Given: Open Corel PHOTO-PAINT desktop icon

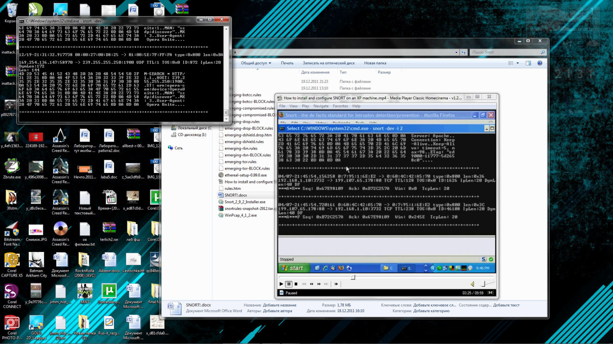Looking at the screenshot, I should 12,327.
